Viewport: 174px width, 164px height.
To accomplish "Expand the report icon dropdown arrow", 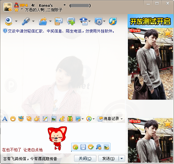I will point(90,21).
